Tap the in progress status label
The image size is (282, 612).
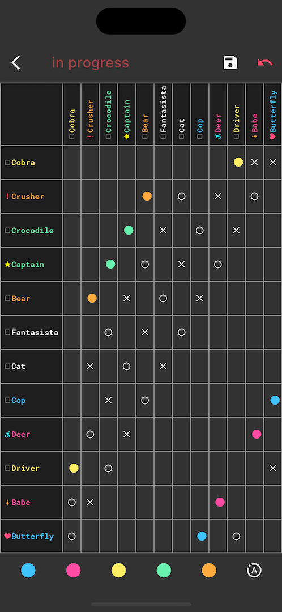click(x=91, y=63)
